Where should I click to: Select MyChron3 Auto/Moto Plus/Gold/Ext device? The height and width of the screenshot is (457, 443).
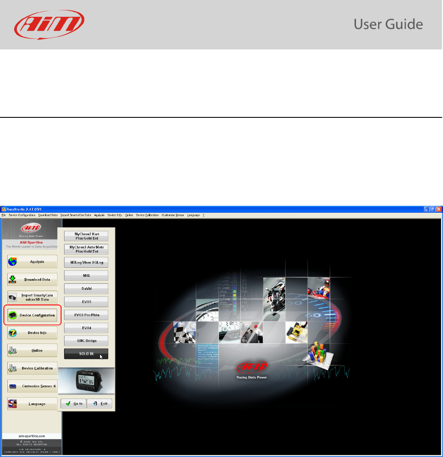[x=86, y=249]
